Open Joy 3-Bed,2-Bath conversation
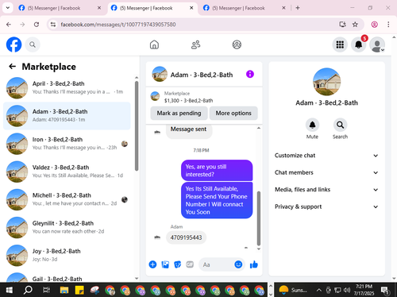The height and width of the screenshot is (297, 397). click(x=67, y=255)
